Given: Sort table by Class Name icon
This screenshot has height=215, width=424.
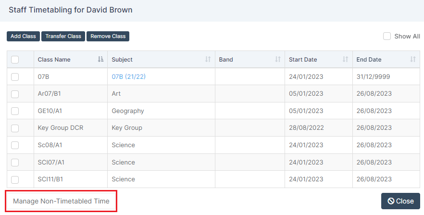Looking at the screenshot, I should (100, 59).
